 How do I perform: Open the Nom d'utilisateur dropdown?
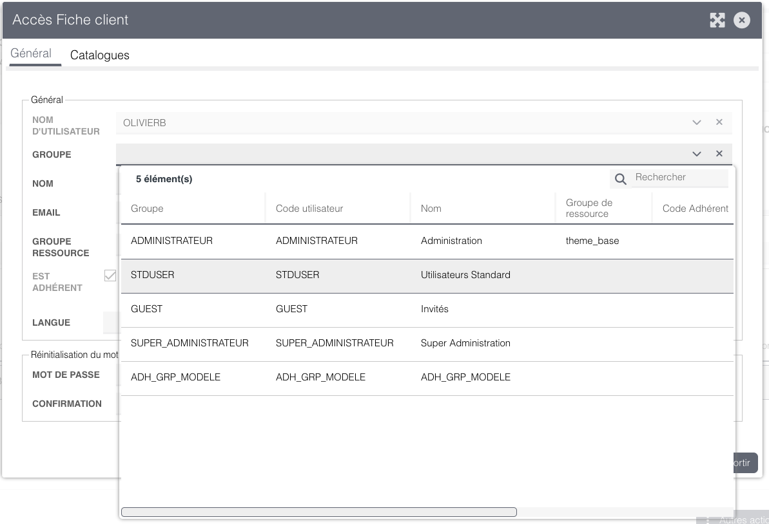tap(696, 122)
